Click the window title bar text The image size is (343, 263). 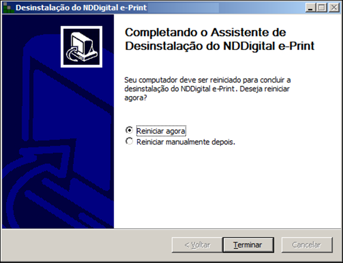pyautogui.click(x=81, y=8)
